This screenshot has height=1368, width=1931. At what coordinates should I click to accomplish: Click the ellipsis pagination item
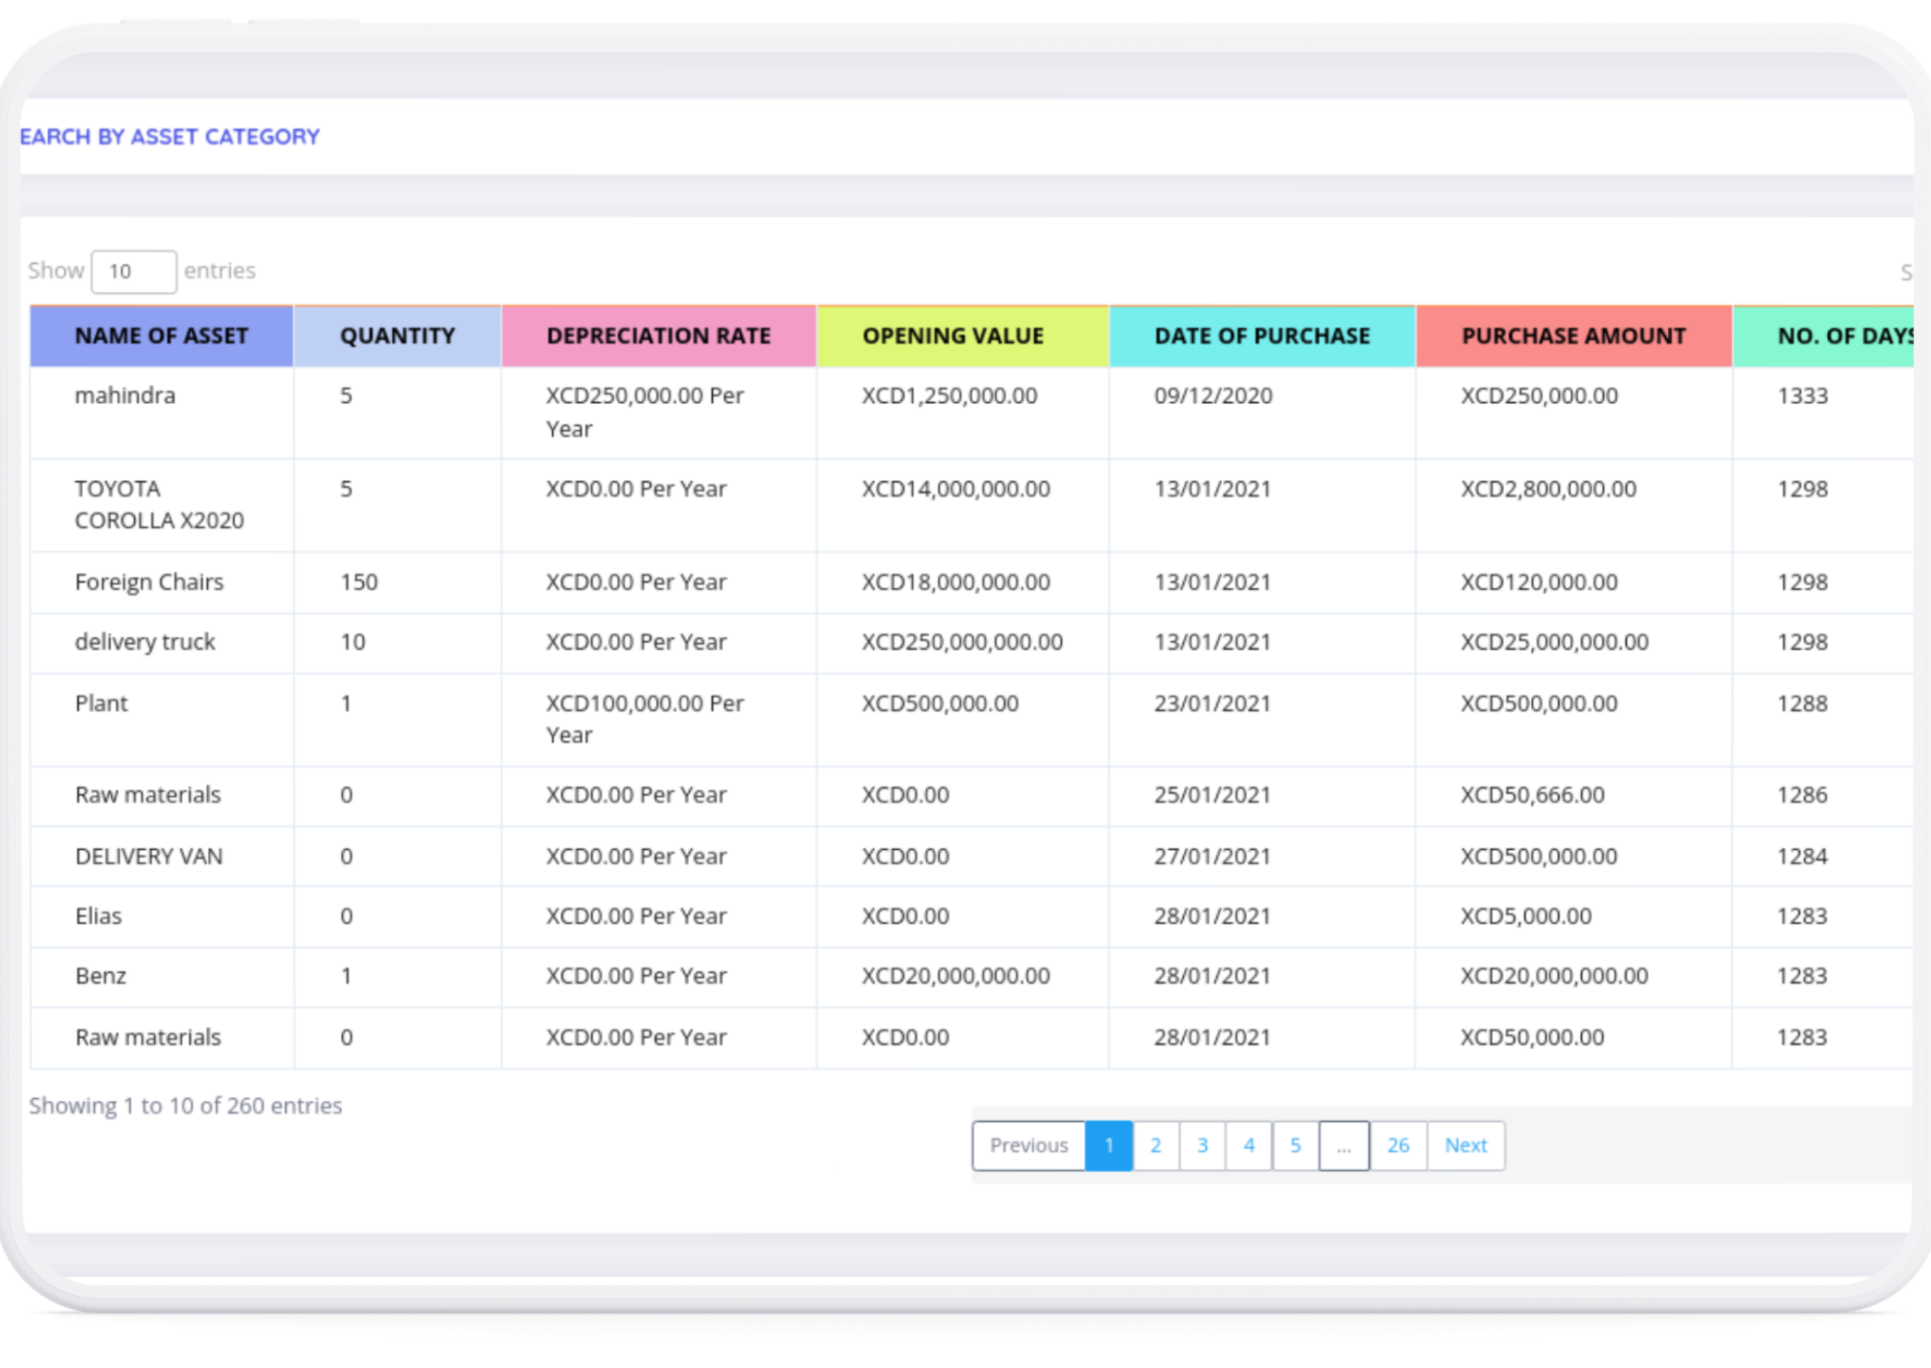(x=1344, y=1146)
